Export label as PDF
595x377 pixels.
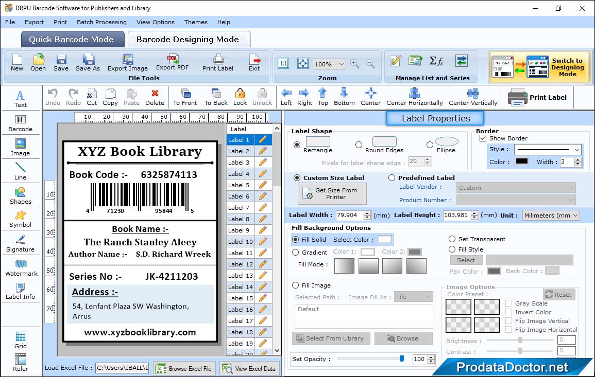(172, 63)
